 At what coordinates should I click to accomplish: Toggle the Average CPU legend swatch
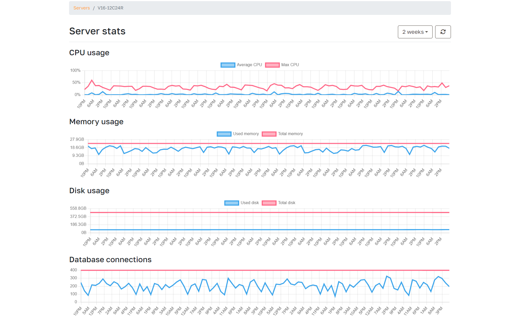[x=228, y=65]
